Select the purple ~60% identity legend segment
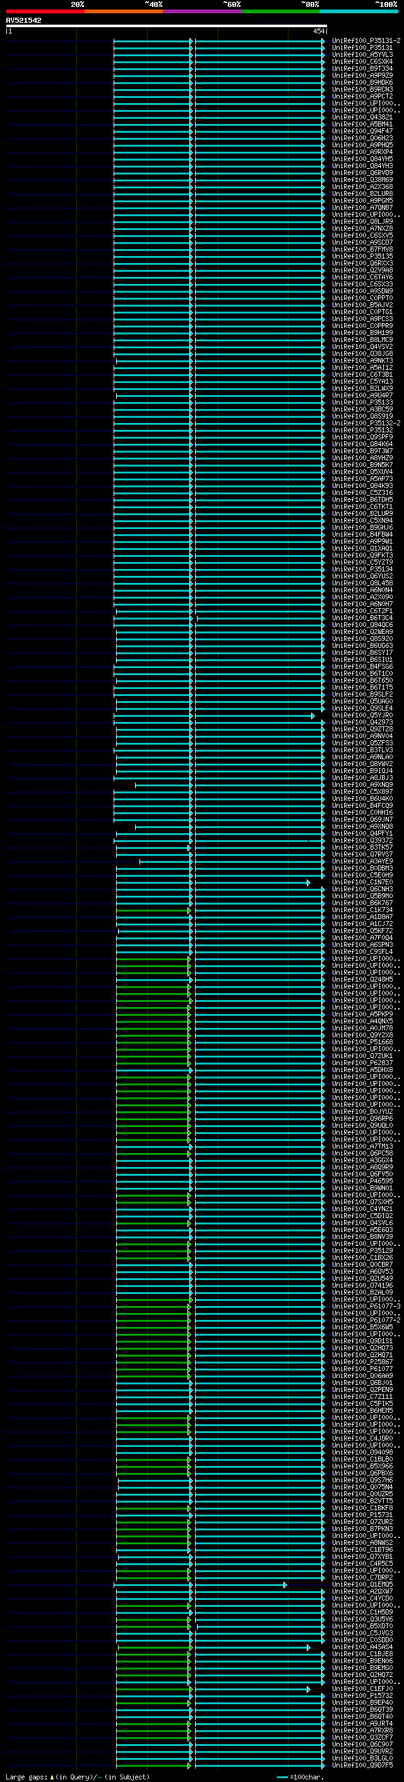This screenshot has width=404, height=1782. [203, 11]
